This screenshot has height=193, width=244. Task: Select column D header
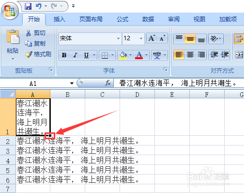tap(137, 94)
